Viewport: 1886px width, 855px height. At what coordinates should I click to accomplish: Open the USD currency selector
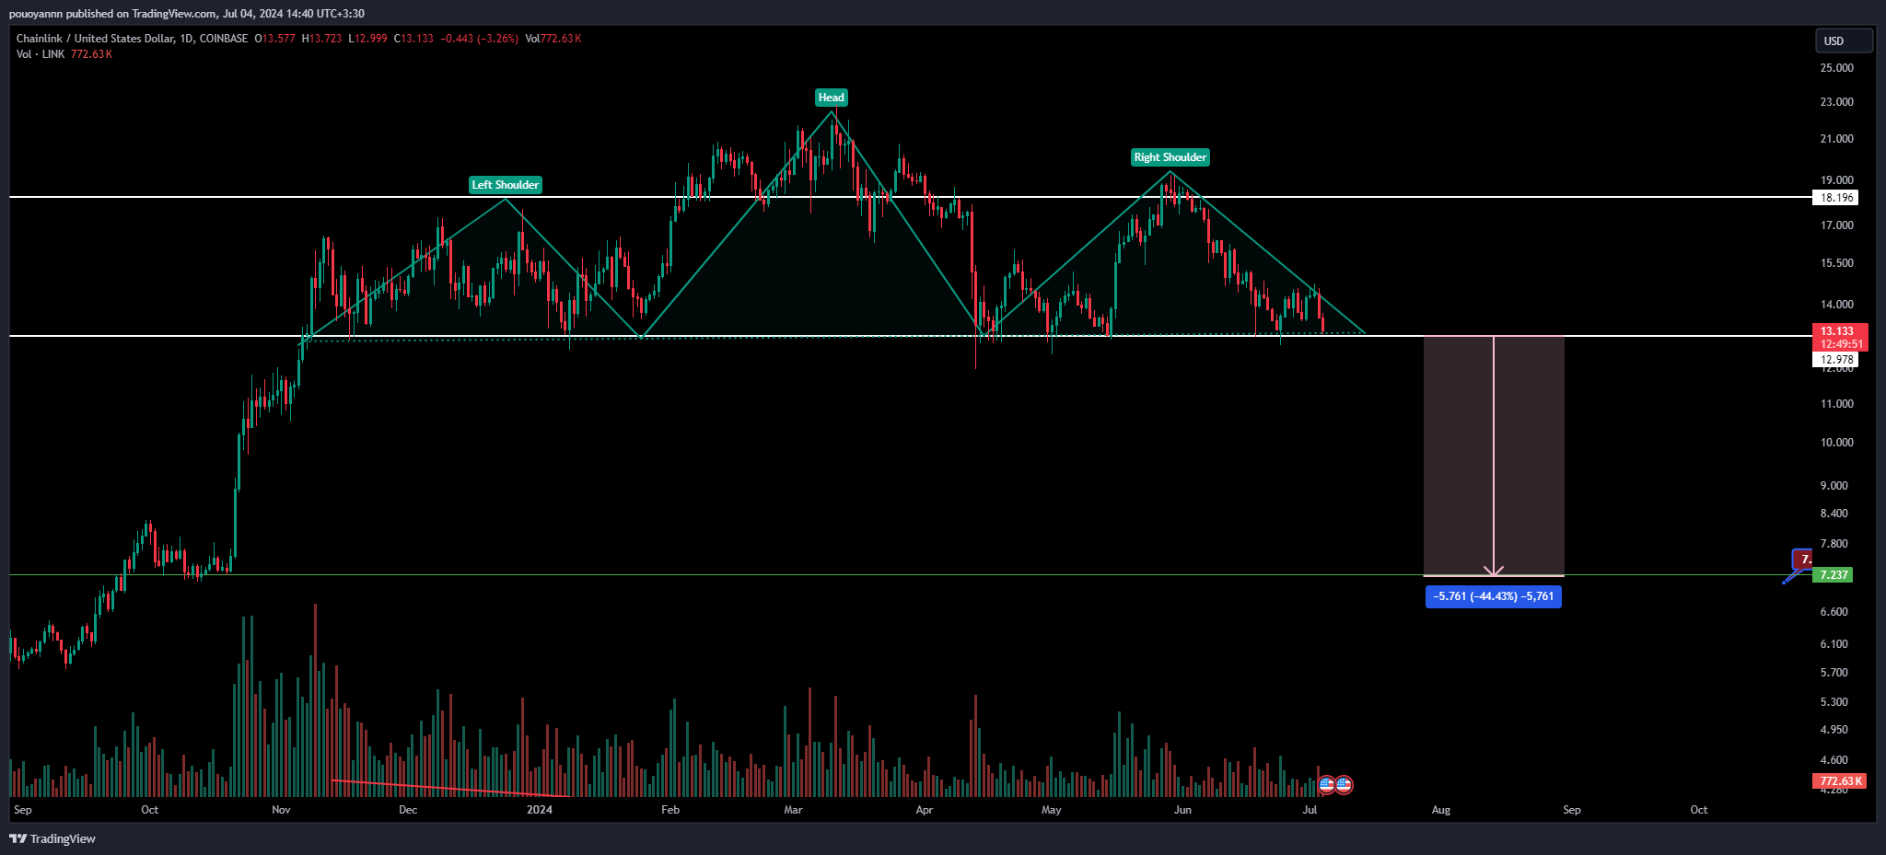coord(1844,40)
